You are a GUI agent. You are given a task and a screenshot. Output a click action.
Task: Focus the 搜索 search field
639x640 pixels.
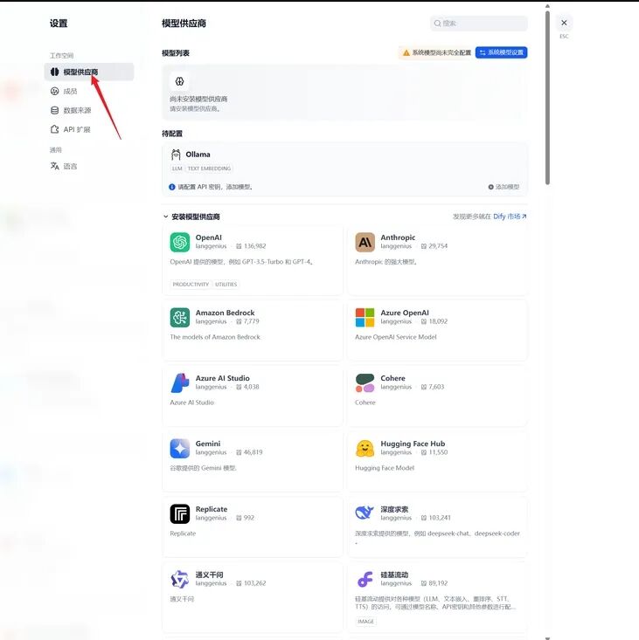(x=479, y=24)
